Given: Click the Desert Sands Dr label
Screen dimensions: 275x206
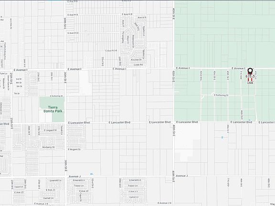Looking at the screenshot, I should [8, 83].
